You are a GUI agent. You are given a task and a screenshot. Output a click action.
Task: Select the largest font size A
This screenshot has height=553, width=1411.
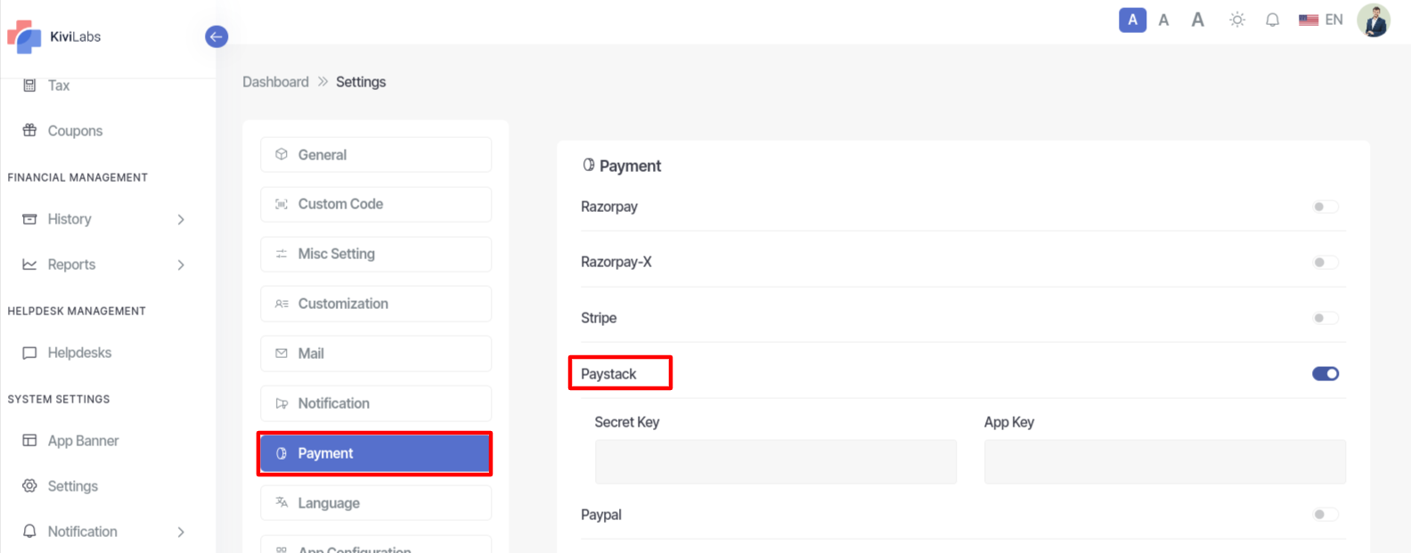coord(1198,20)
